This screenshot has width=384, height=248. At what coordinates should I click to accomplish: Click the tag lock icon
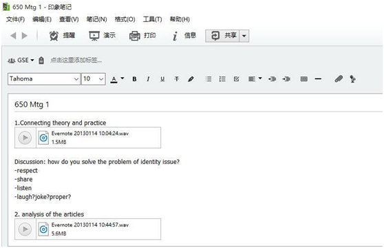pos(41,61)
